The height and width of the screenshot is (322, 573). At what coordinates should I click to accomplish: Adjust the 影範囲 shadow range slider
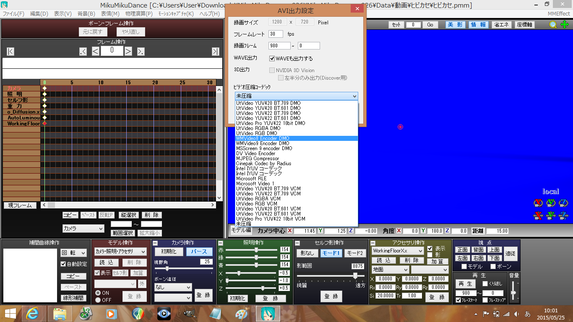331,275
